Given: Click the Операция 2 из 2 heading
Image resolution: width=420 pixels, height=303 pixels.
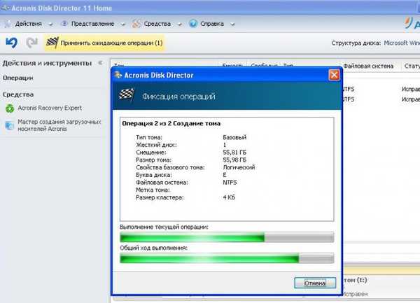Looking at the screenshot, I should (x=171, y=123).
